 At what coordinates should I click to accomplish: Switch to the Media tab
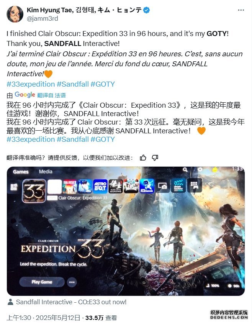46,172
